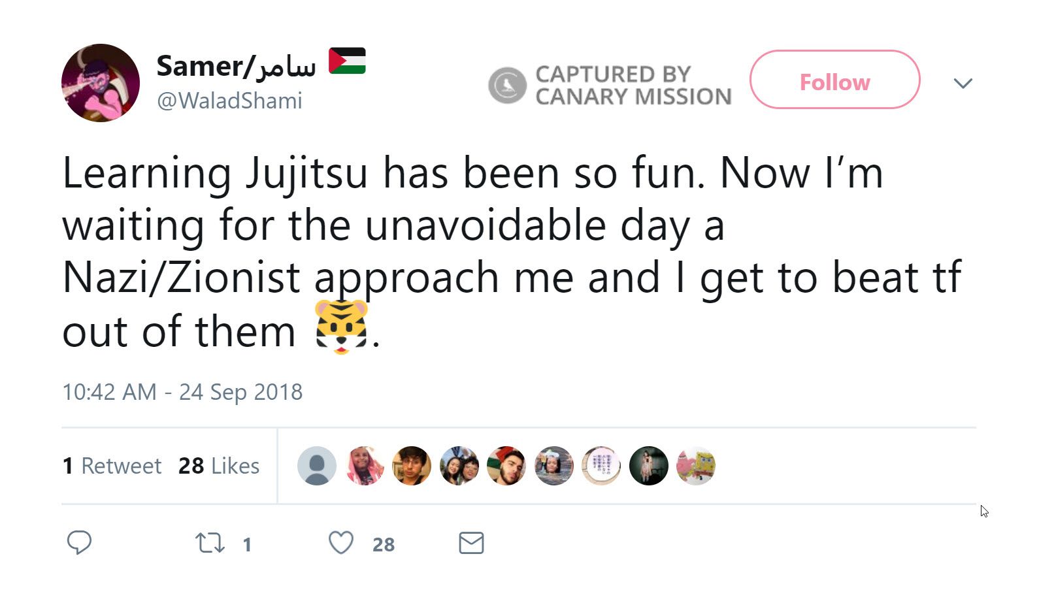Open the 10:42 AM - 24 Sep 2018 timestamp
This screenshot has height=603, width=1039.
point(182,392)
